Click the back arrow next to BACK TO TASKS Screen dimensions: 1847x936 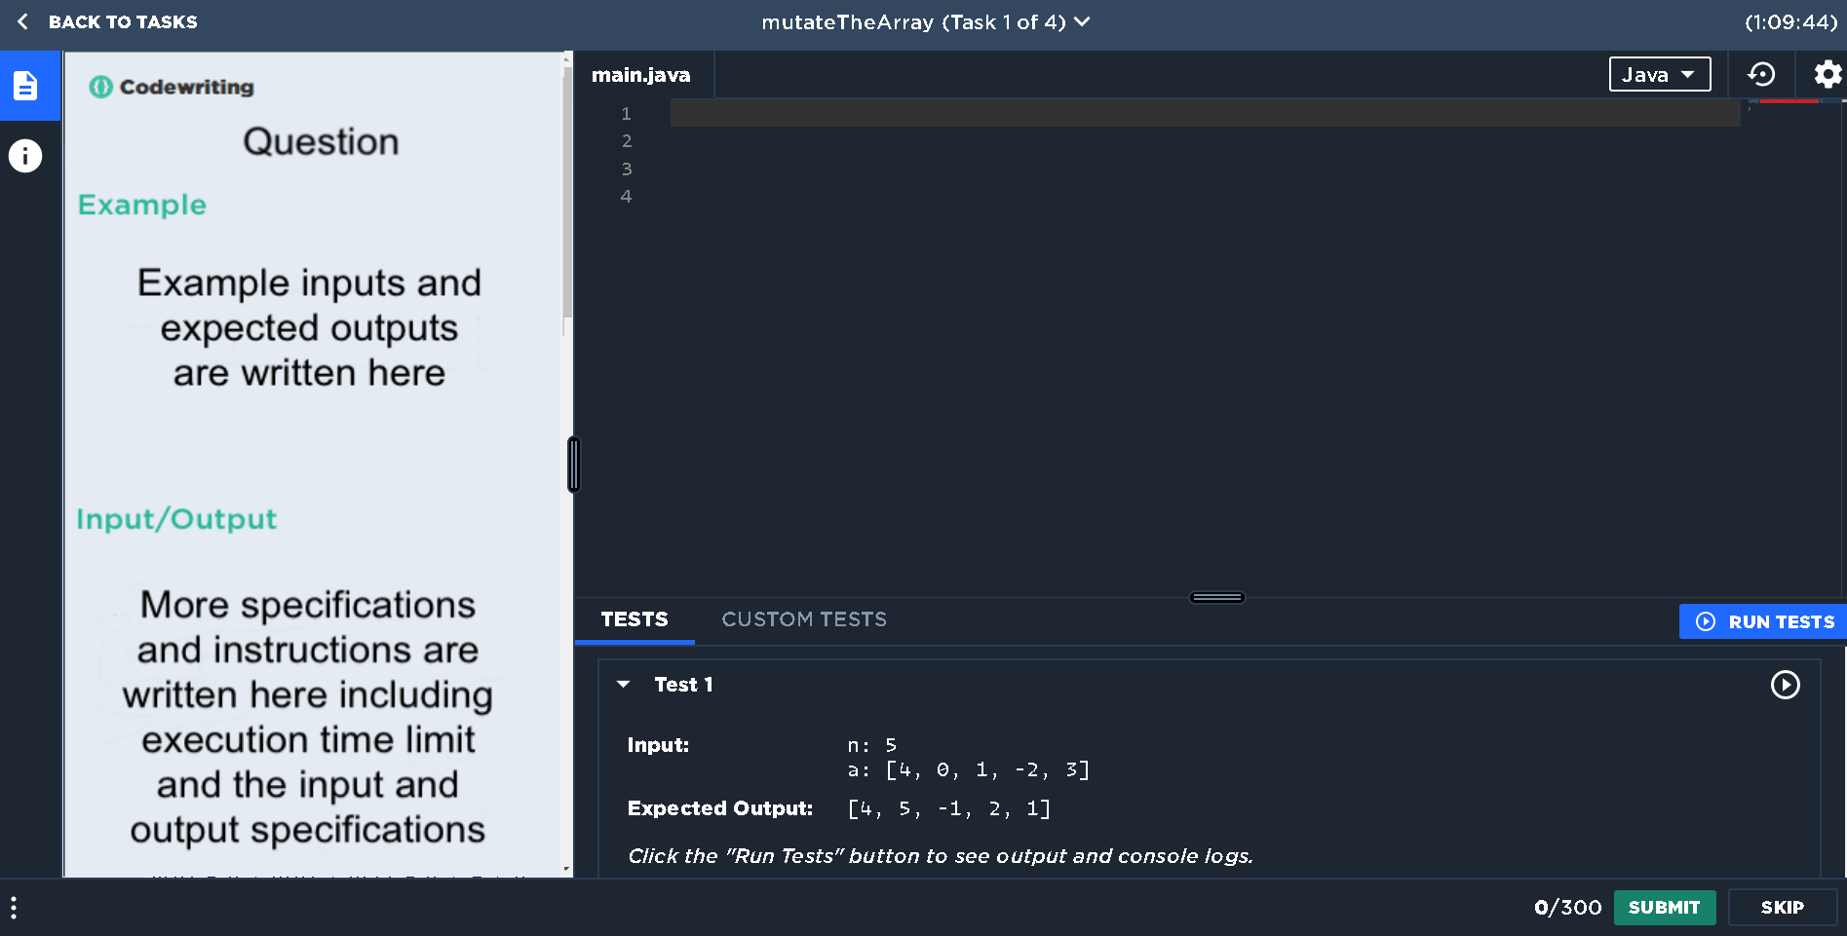[21, 21]
